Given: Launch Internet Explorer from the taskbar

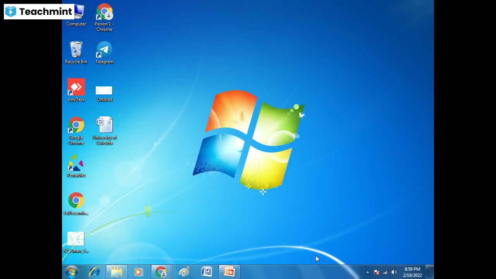Looking at the screenshot, I should click(94, 272).
